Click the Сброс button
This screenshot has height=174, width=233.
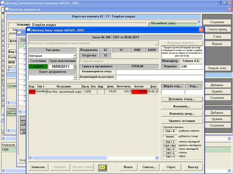click(171, 167)
